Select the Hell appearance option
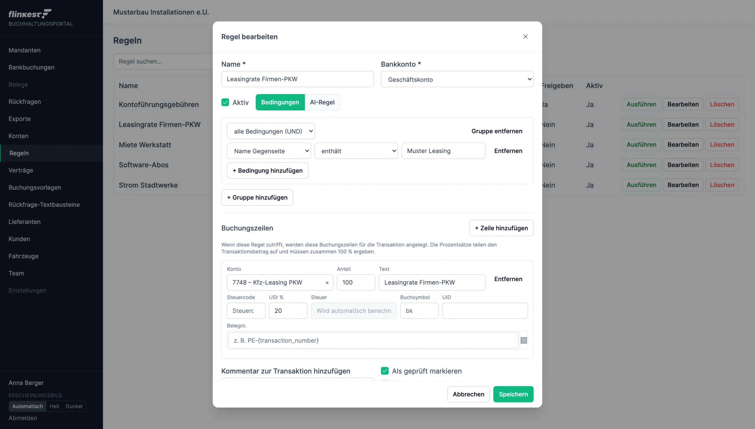Image resolution: width=755 pixels, height=429 pixels. (54, 406)
